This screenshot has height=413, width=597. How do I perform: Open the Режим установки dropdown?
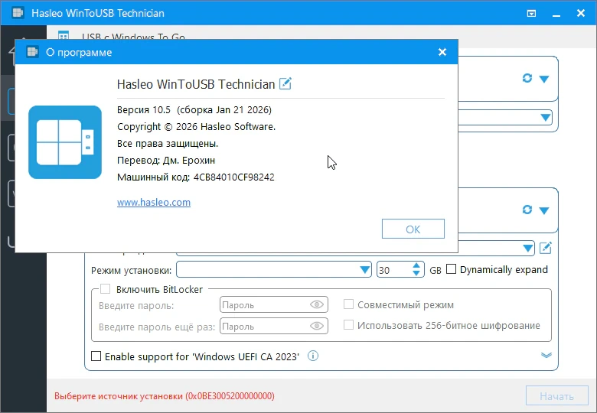[365, 270]
